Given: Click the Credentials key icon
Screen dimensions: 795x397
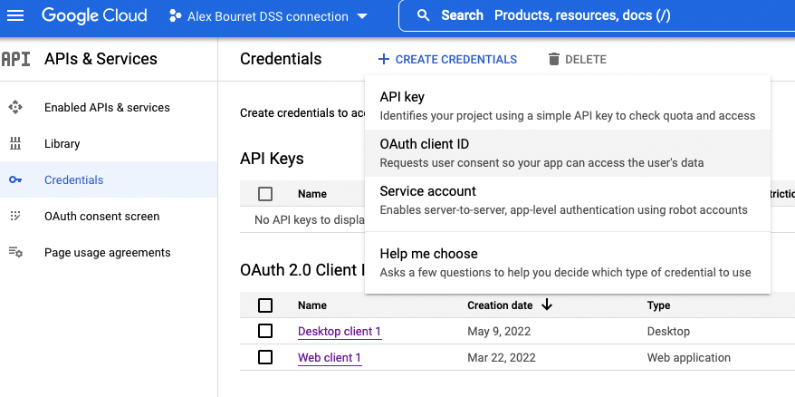Looking at the screenshot, I should [x=15, y=179].
